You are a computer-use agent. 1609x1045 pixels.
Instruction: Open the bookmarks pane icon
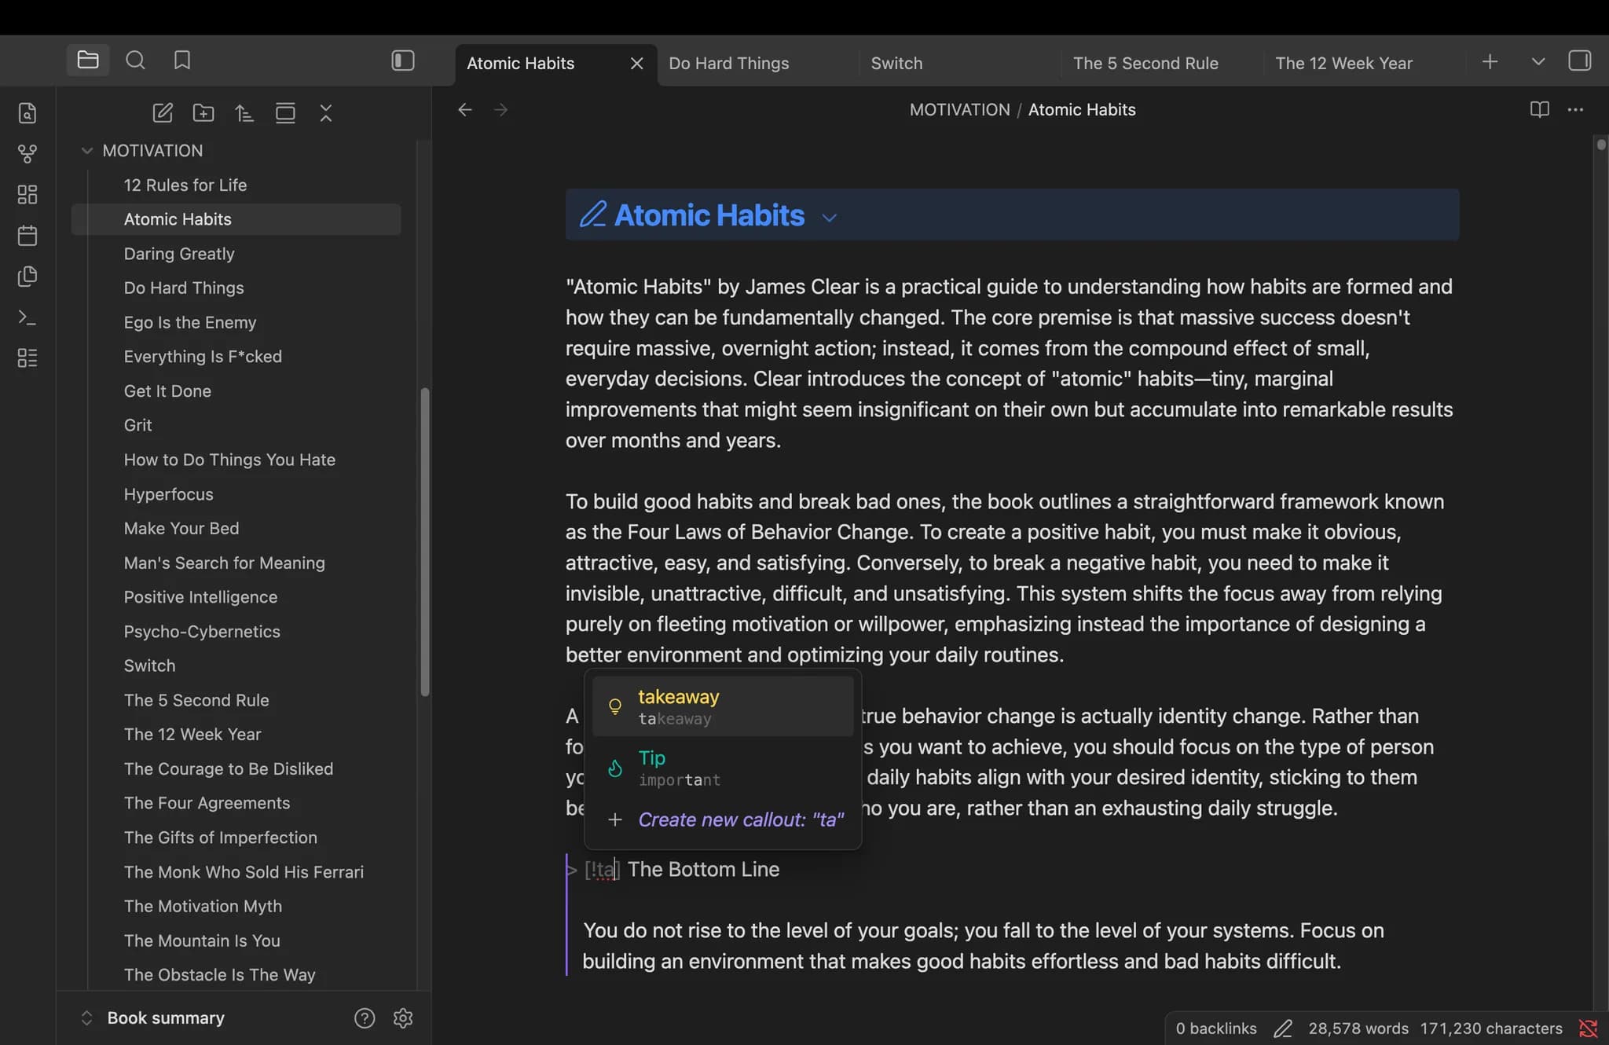coord(182,60)
